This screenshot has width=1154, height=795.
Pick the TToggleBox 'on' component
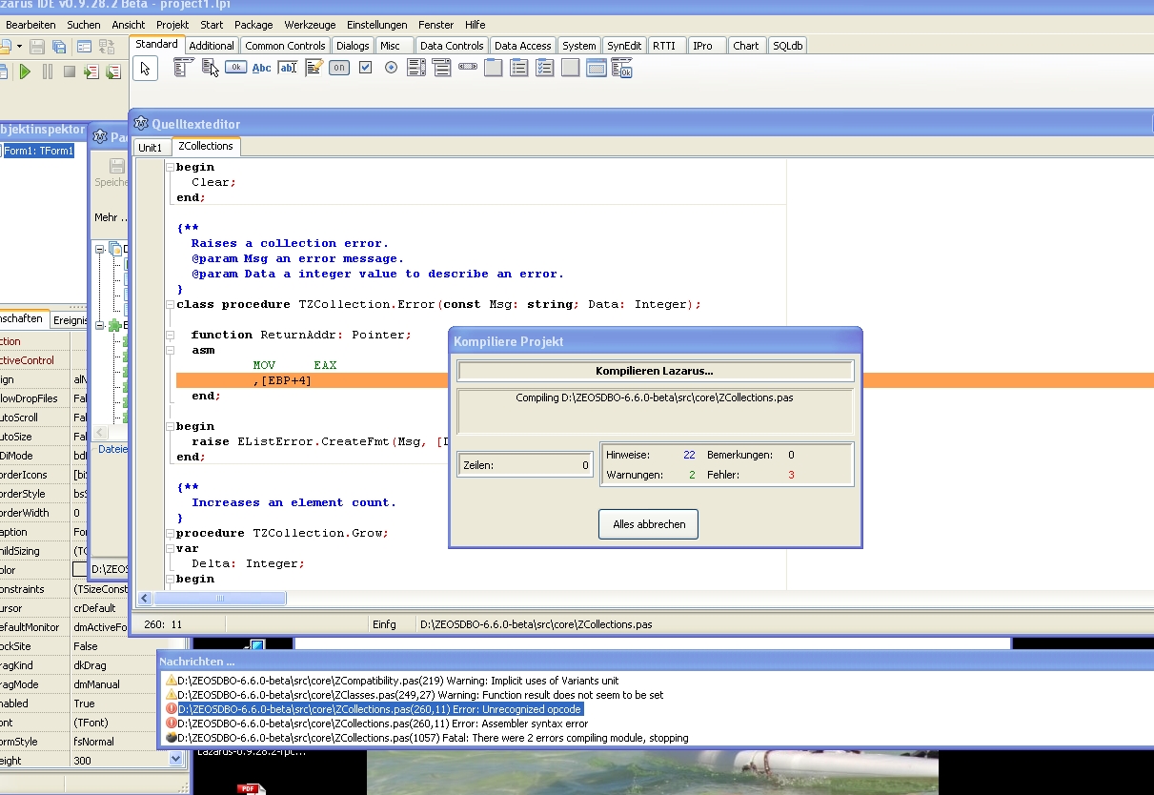[339, 68]
